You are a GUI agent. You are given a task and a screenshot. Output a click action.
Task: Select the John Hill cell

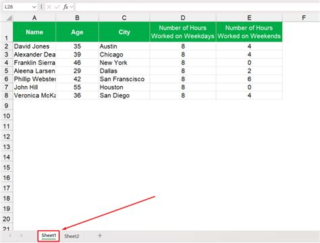tap(34, 88)
